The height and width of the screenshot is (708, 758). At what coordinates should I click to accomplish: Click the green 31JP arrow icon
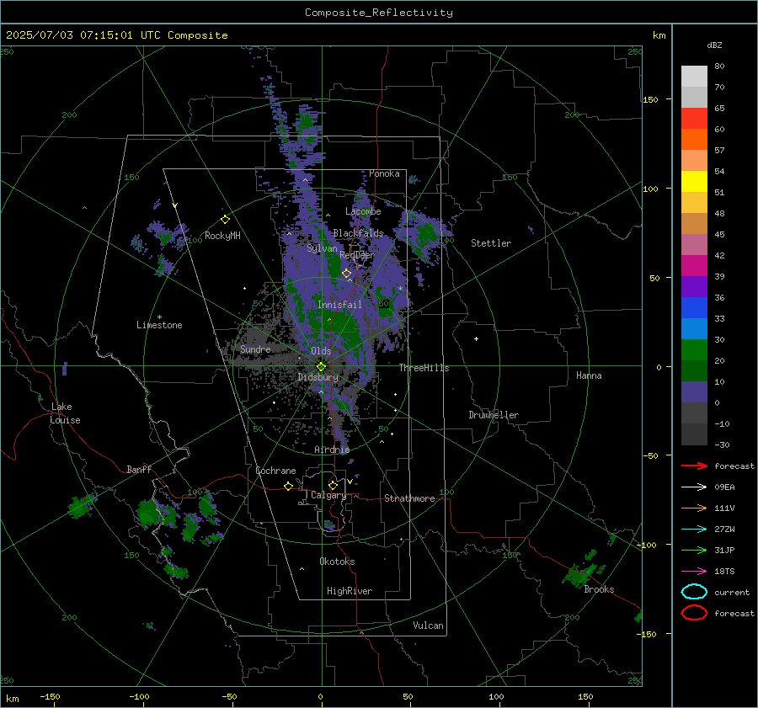click(x=694, y=550)
